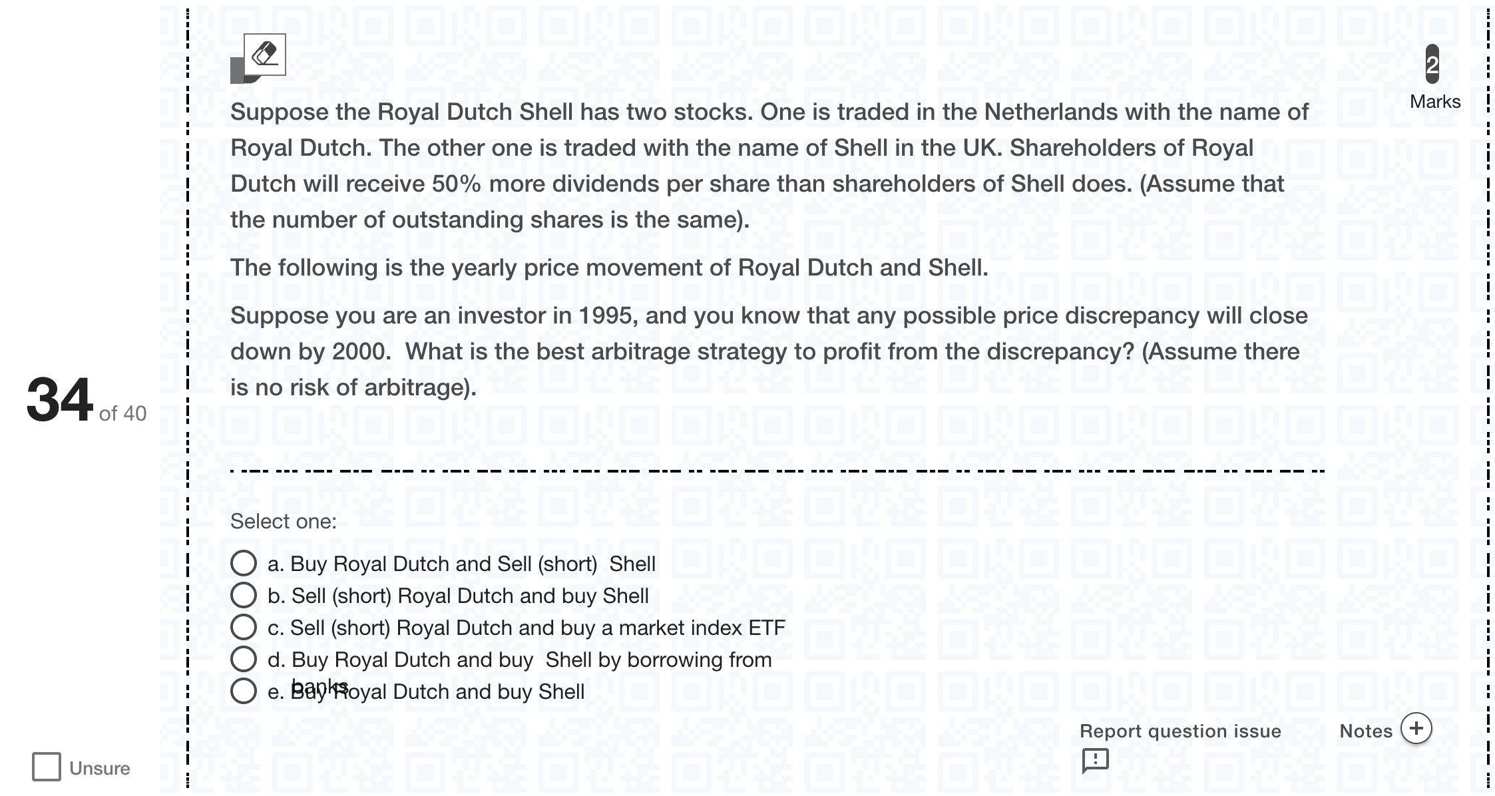Add a note with the plus icon
Viewport: 1495px width, 796px height.
(1416, 728)
